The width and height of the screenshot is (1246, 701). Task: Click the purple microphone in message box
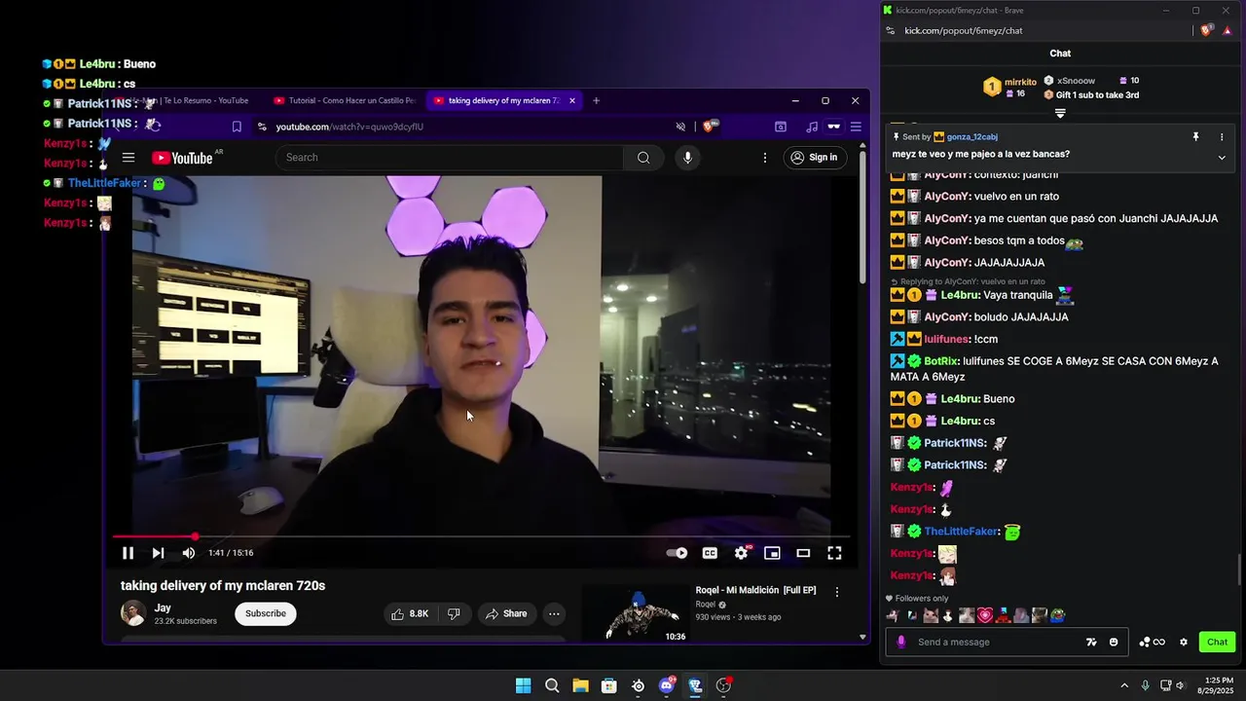pos(901,642)
